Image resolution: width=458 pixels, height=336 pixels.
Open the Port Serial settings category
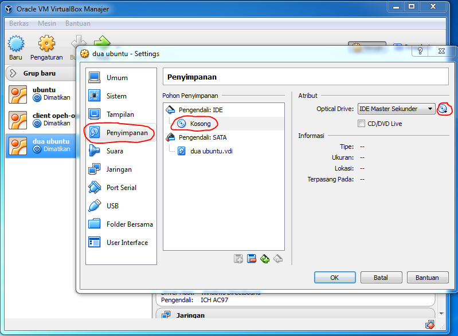(121, 188)
